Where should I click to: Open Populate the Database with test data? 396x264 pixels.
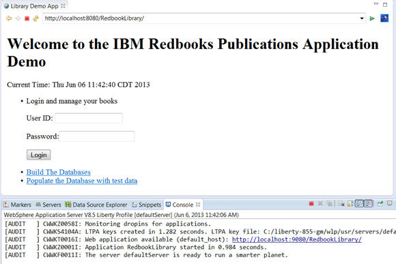(x=82, y=181)
